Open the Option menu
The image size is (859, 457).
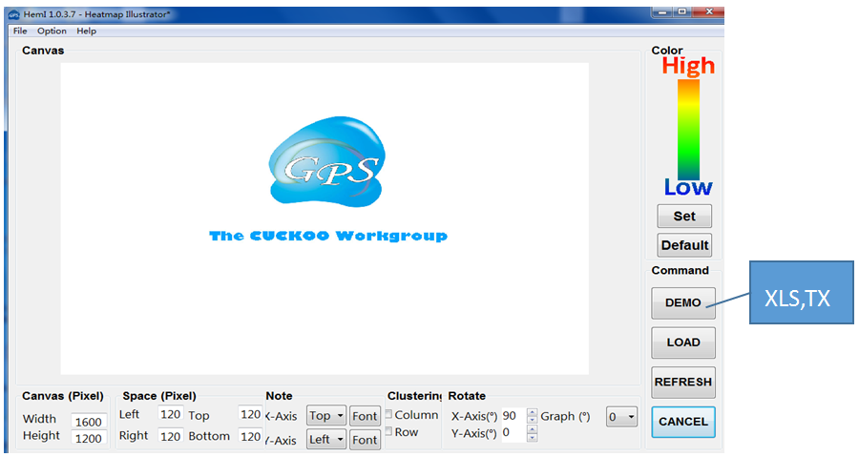coord(52,31)
